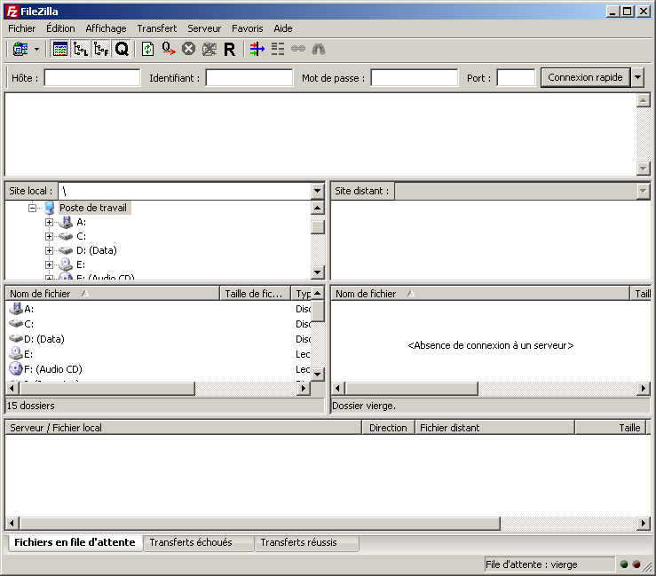Open the Site Manager dropdown arrow
656x576 pixels.
[36, 49]
